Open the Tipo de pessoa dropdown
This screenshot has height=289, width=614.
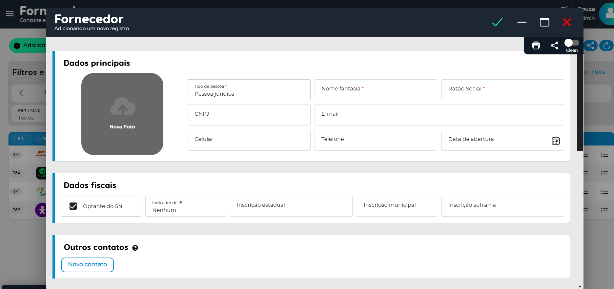click(x=249, y=90)
